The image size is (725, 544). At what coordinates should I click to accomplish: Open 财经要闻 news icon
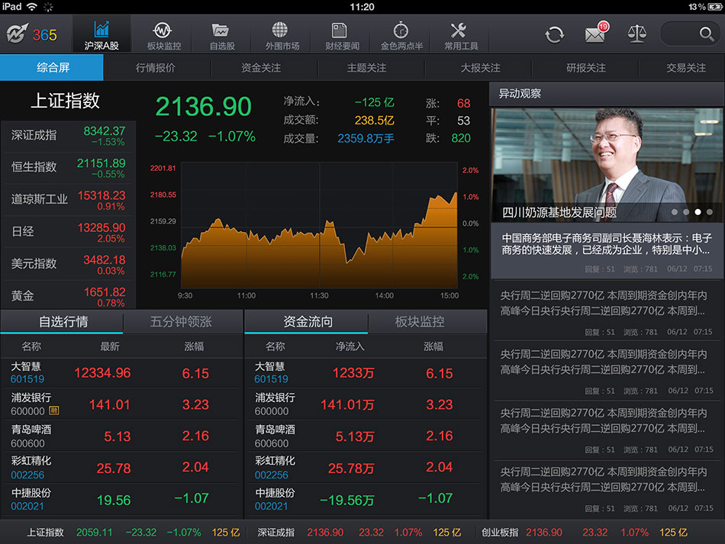[340, 30]
